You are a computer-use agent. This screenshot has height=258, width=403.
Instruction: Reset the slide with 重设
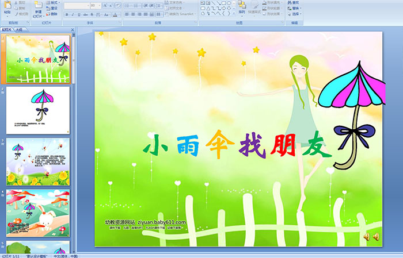pos(52,8)
